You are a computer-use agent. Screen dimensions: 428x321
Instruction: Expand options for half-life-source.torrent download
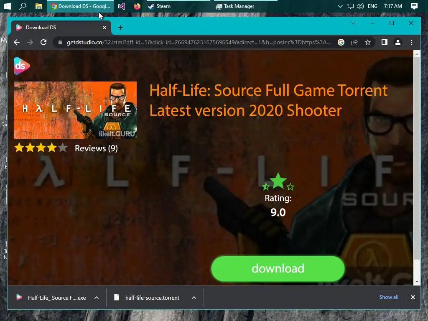(194, 298)
